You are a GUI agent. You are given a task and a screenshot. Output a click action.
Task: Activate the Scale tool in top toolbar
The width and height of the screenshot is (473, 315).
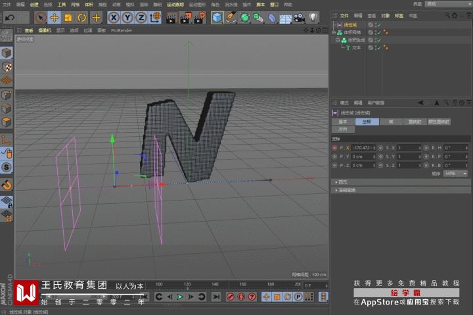[x=68, y=18]
